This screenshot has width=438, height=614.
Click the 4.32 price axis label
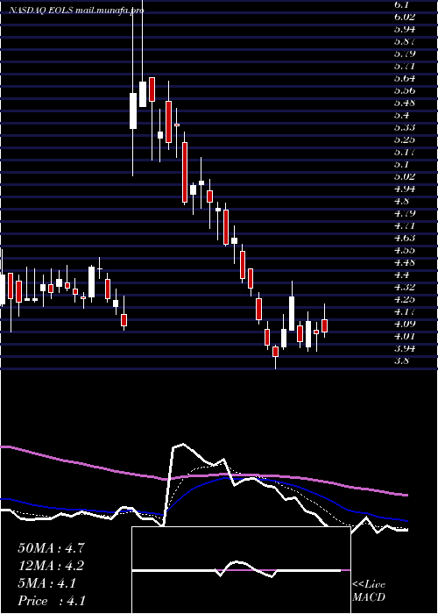coord(405,287)
